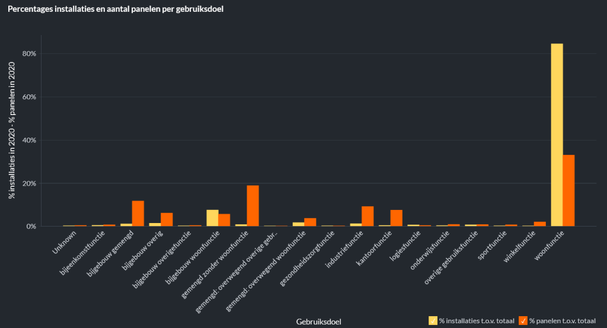Image resolution: width=607 pixels, height=328 pixels.
Task: Click the '% installaties t.o.v. totaal' legend label
Action: click(x=476, y=321)
